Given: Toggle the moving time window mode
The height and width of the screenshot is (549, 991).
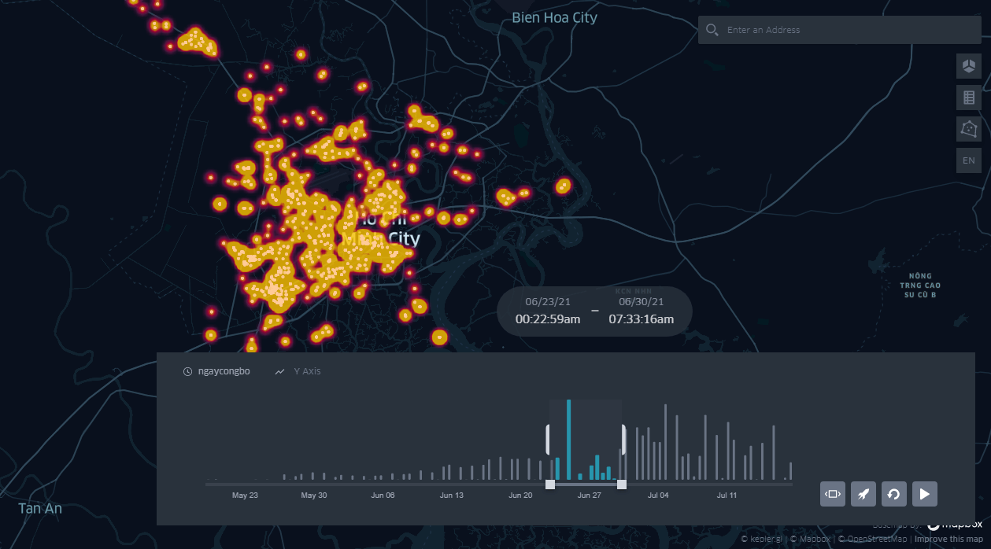Looking at the screenshot, I should click(x=833, y=494).
